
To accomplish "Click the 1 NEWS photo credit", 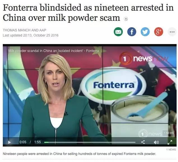I will click(x=171, y=149).
